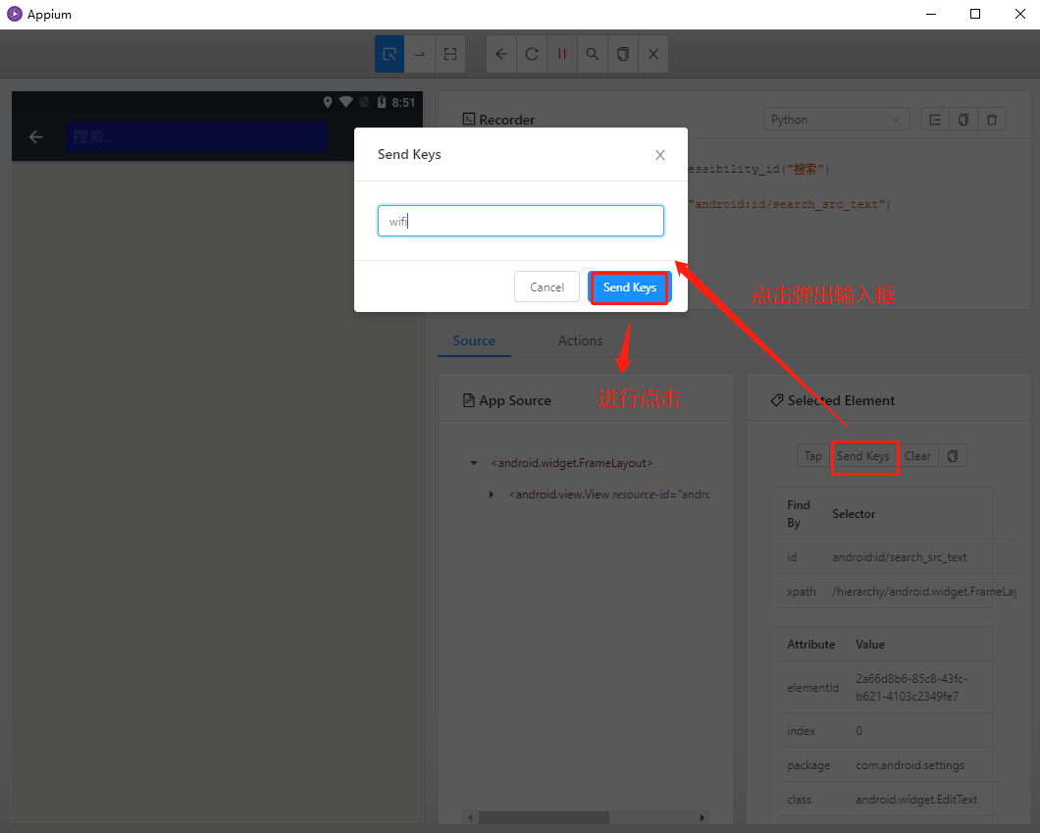Click the blue Send Keys dialog button
The width and height of the screenshot is (1040, 833).
(630, 287)
